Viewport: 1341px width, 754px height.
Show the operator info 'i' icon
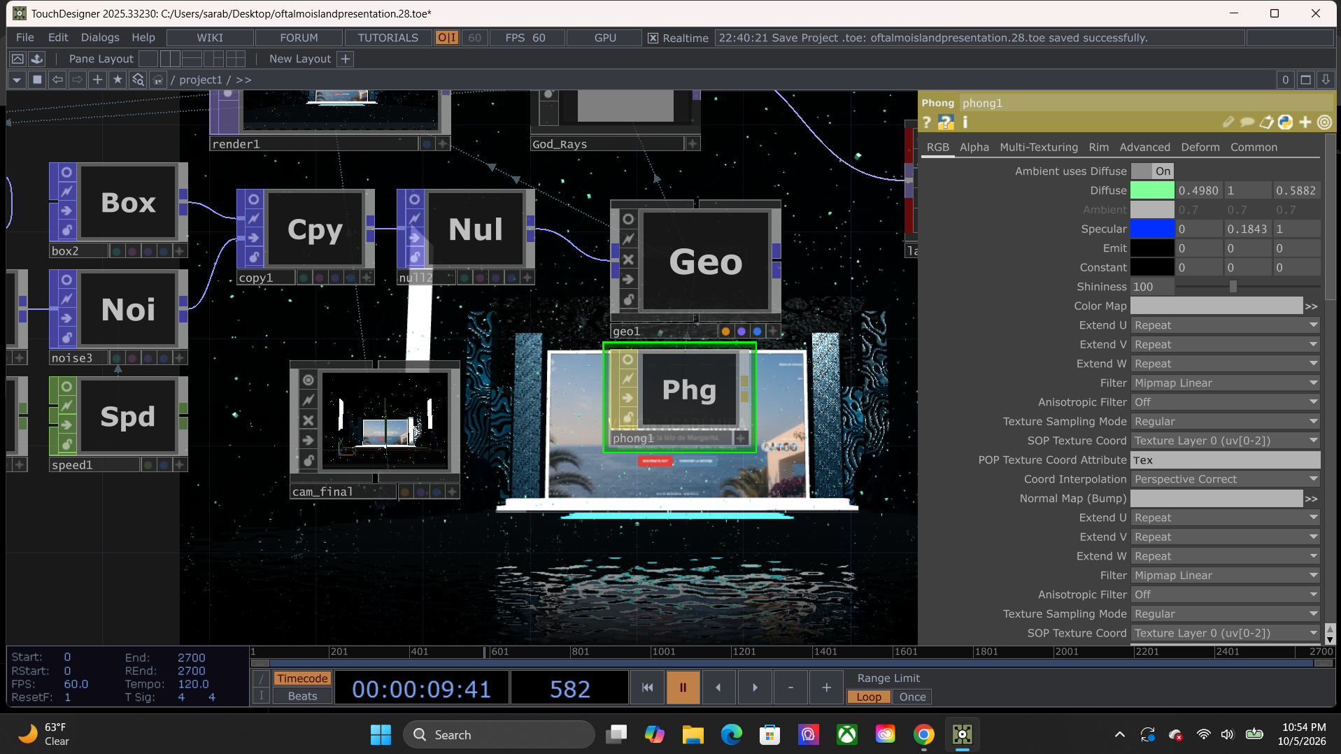tap(965, 122)
